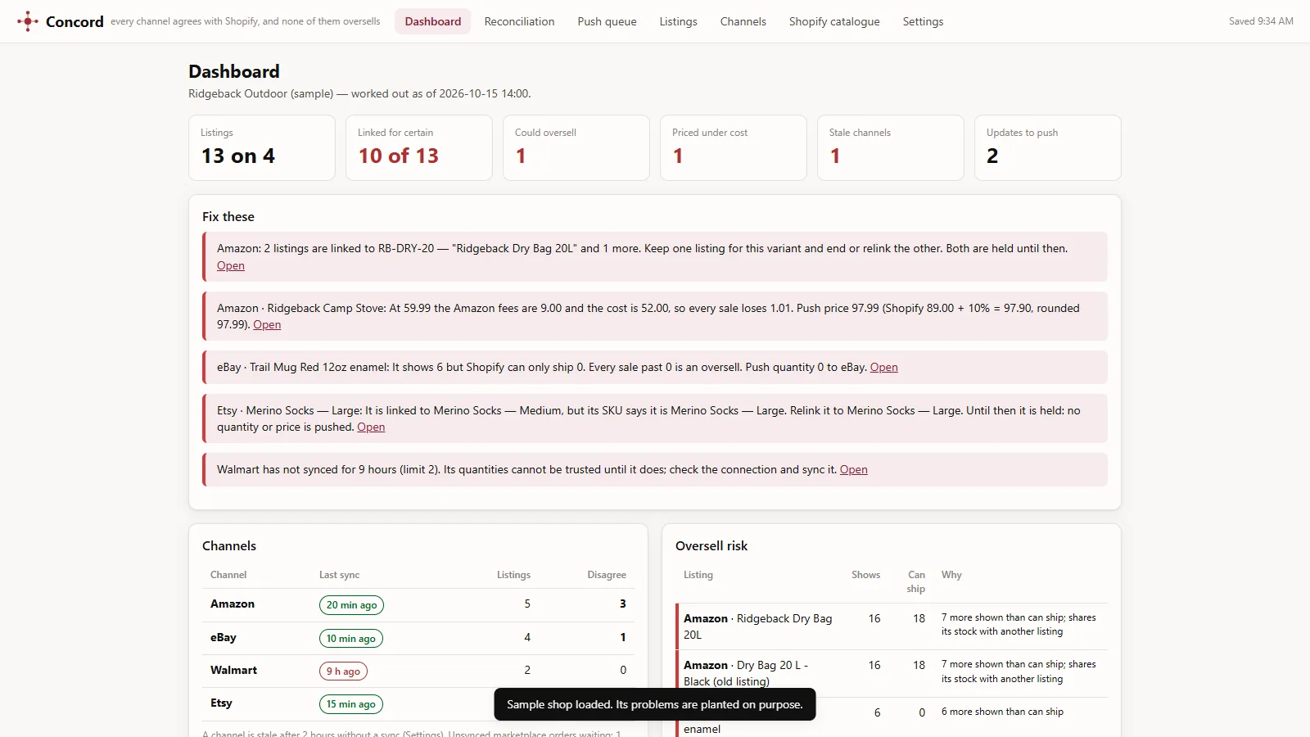
Task: Click the Stale channels card
Action: [891, 147]
